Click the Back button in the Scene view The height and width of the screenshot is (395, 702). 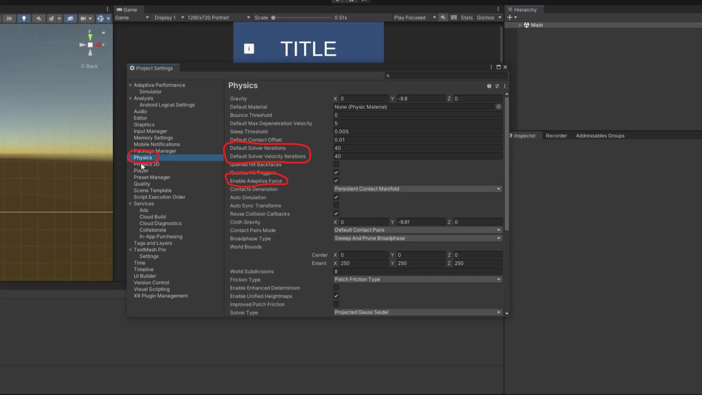(x=89, y=66)
